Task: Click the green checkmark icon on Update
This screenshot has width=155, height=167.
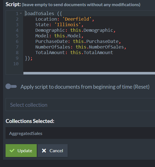Action: 12,151
